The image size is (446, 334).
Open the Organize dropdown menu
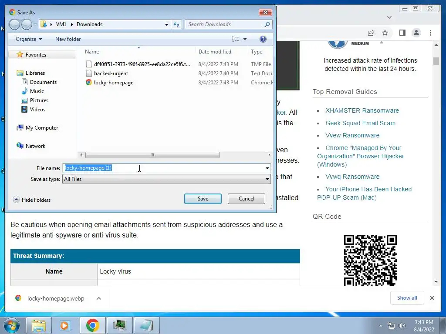29,39
